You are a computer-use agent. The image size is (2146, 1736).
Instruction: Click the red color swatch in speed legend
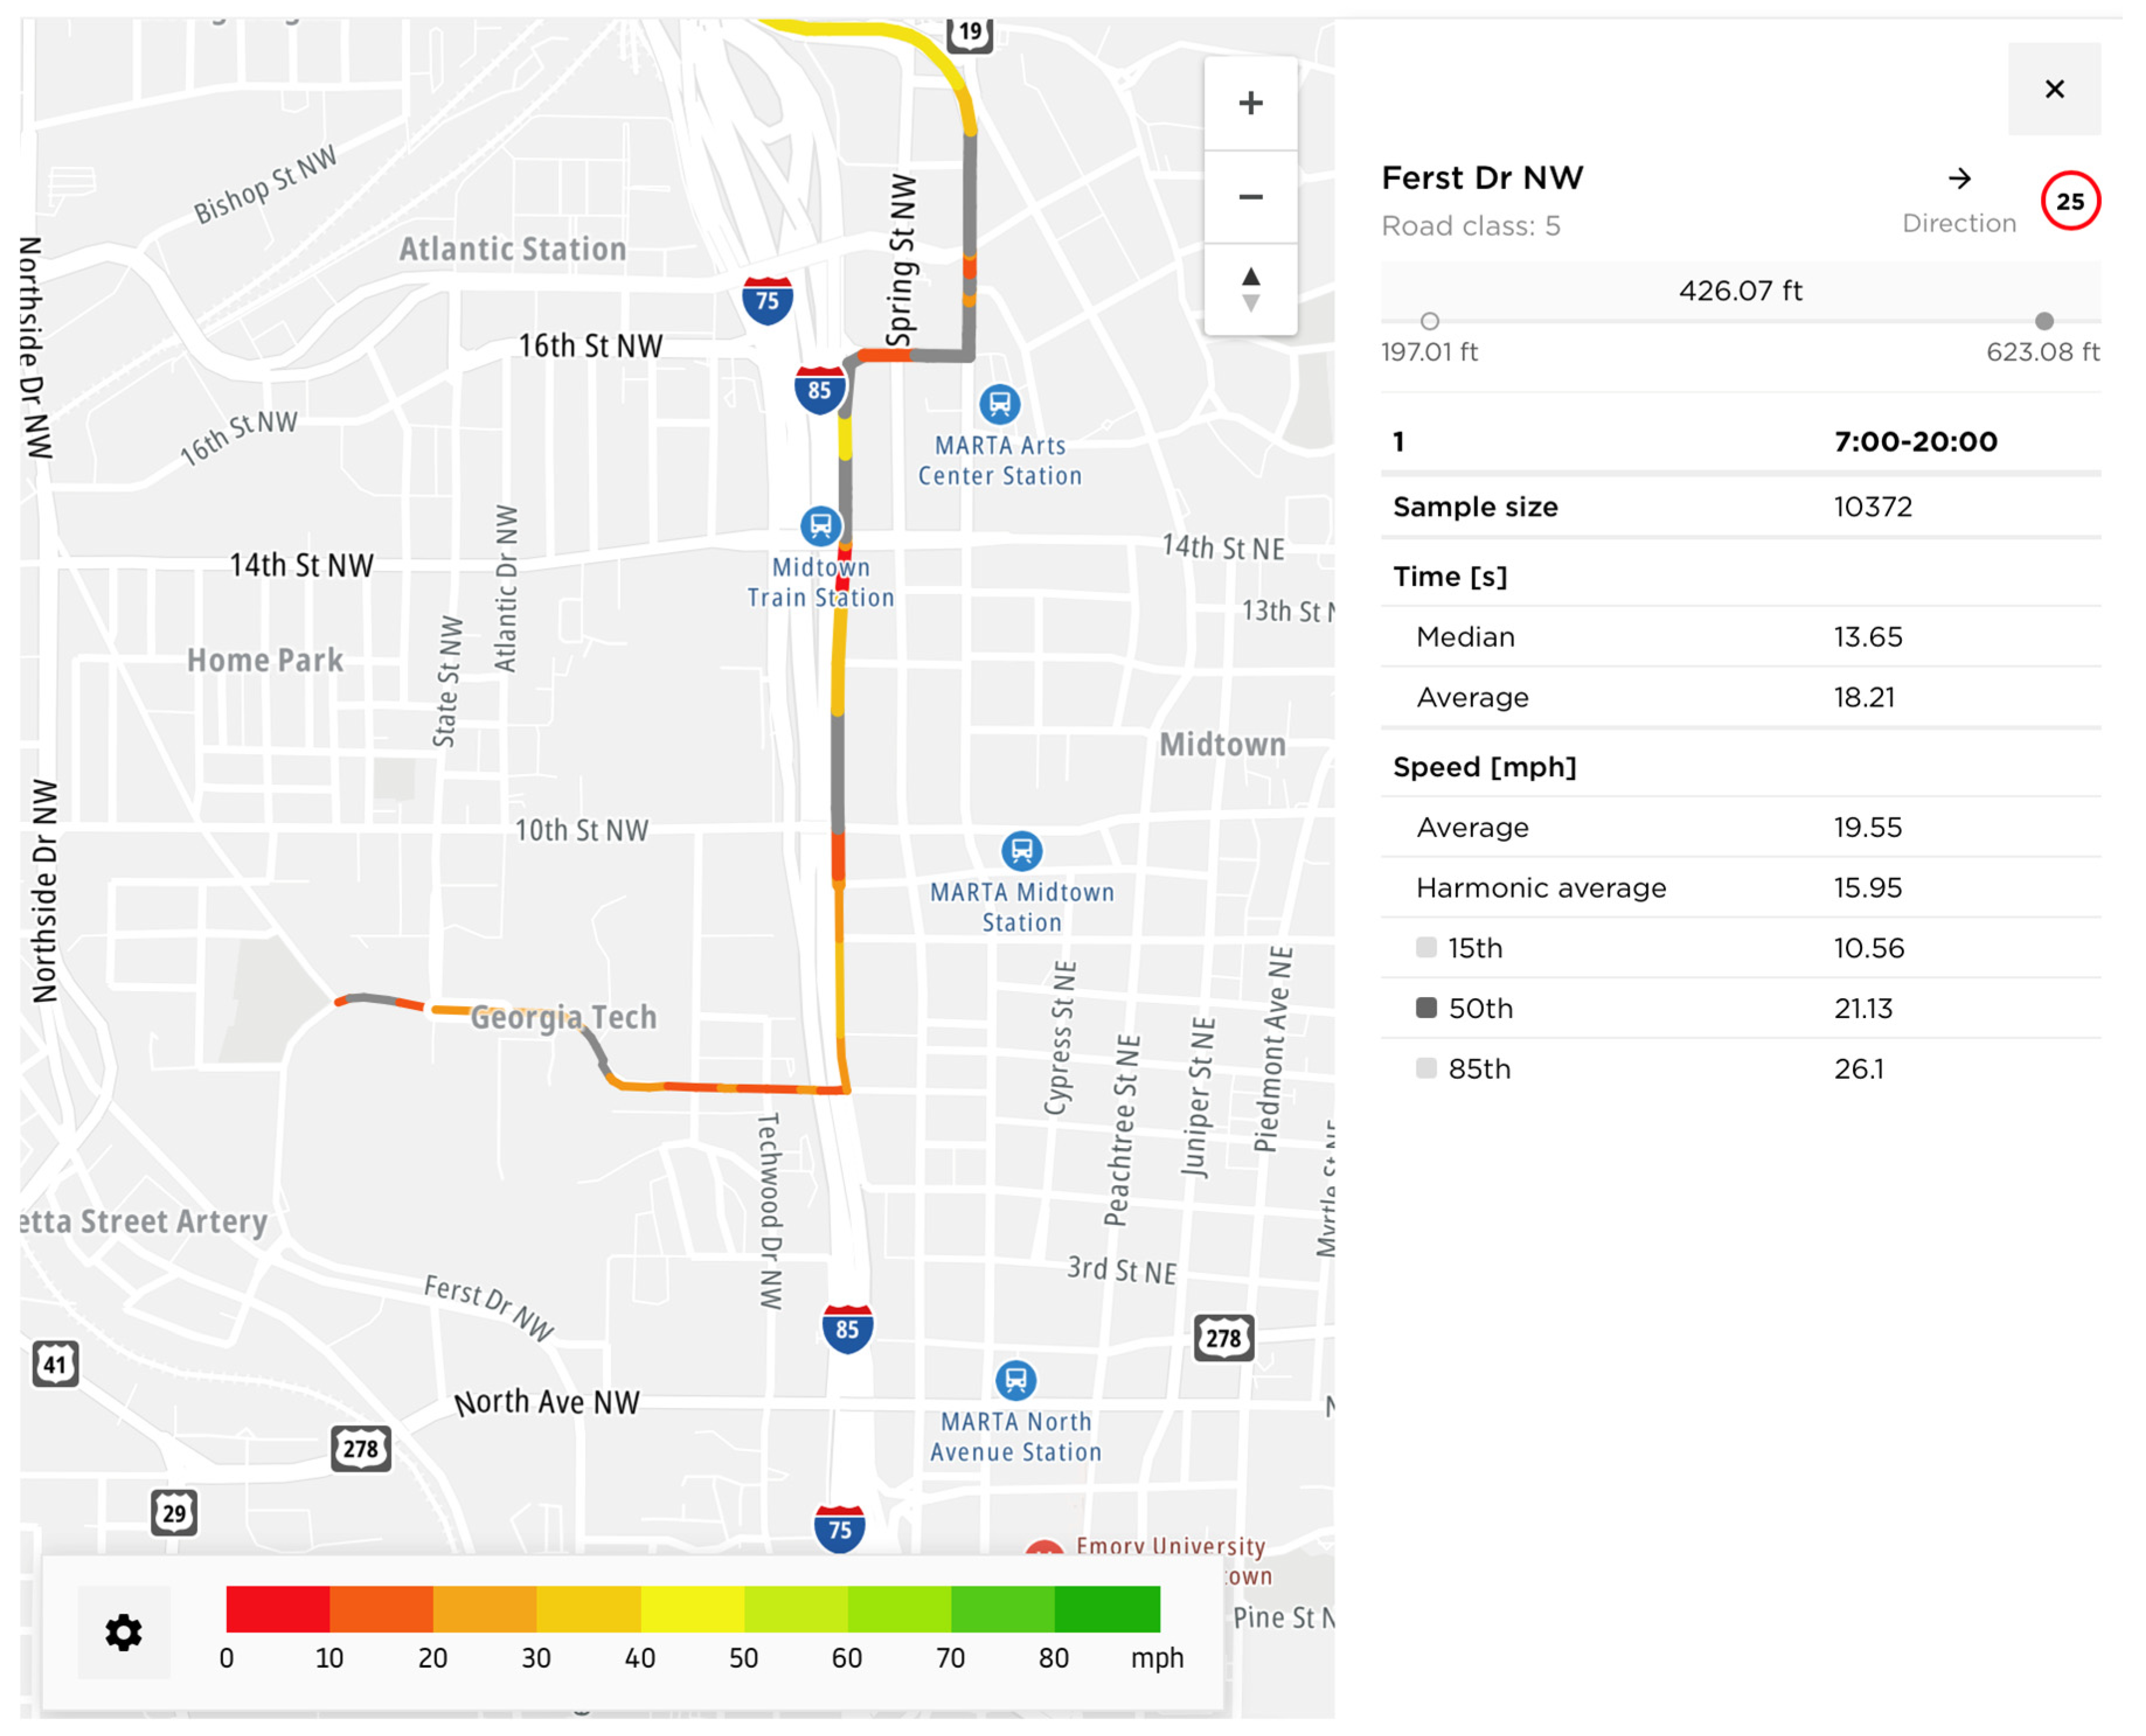click(x=278, y=1609)
